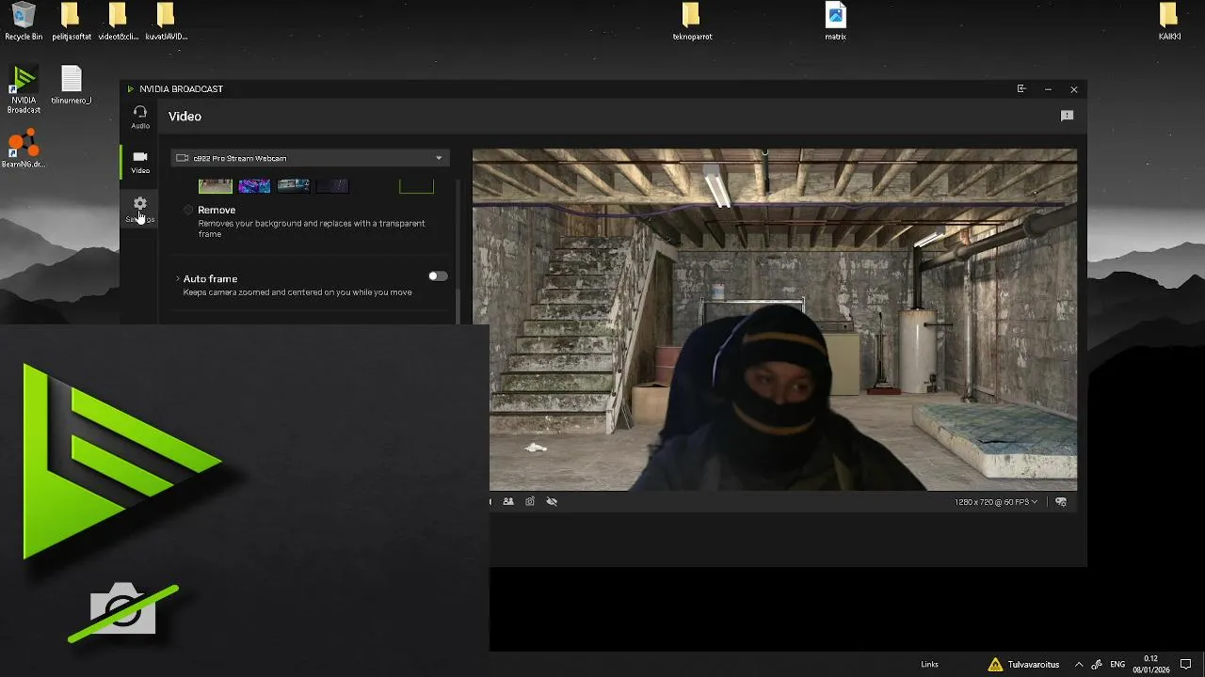Click the compare before/after people icon

coord(508,501)
